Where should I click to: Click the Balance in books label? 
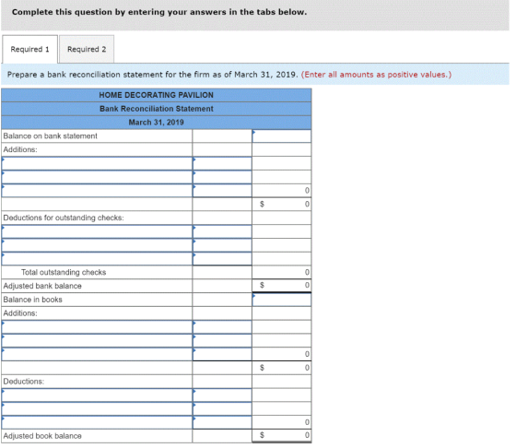point(33,300)
